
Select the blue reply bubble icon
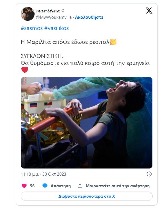(x=45, y=186)
